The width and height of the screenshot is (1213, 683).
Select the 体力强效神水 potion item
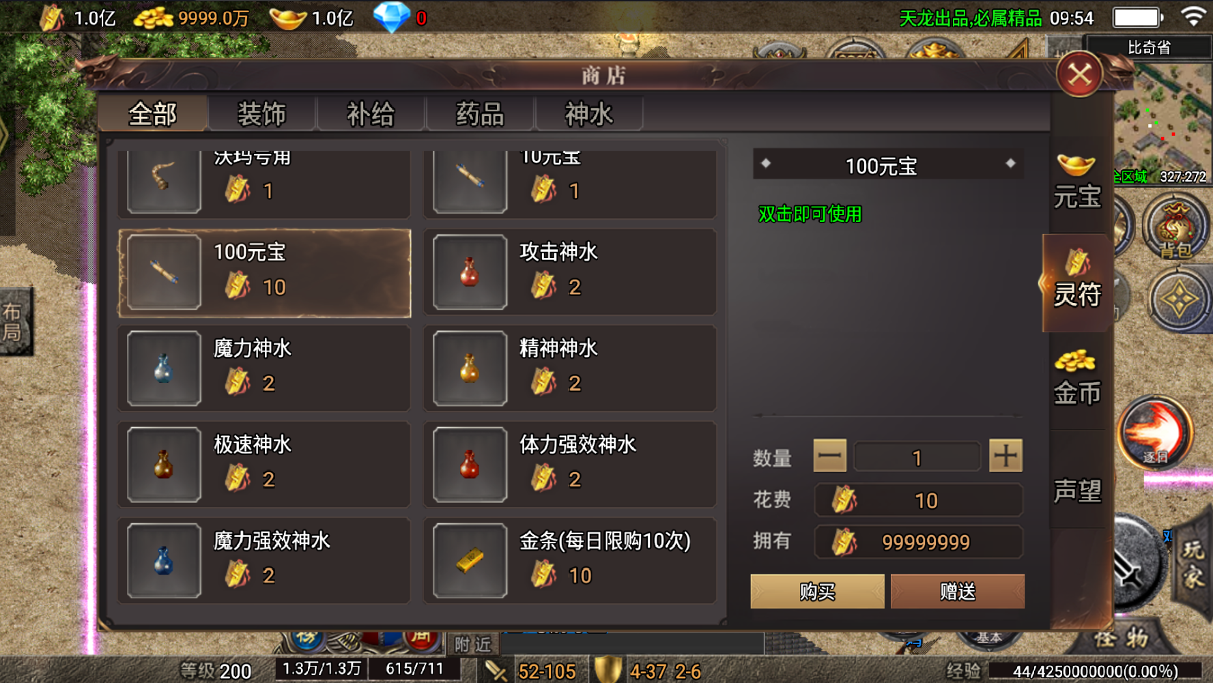[570, 465]
